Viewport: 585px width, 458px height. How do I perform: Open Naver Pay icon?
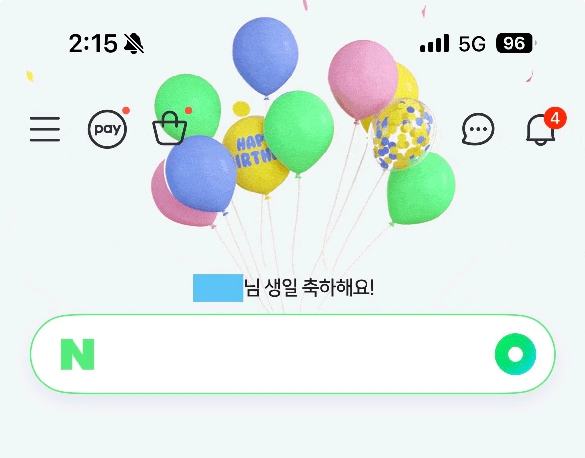[107, 129]
